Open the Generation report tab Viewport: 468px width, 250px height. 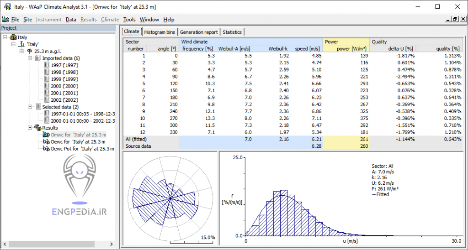pyautogui.click(x=198, y=32)
